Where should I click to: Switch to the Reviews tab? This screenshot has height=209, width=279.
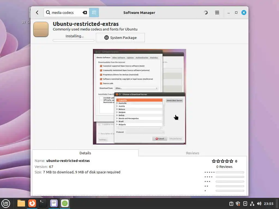[193, 153]
